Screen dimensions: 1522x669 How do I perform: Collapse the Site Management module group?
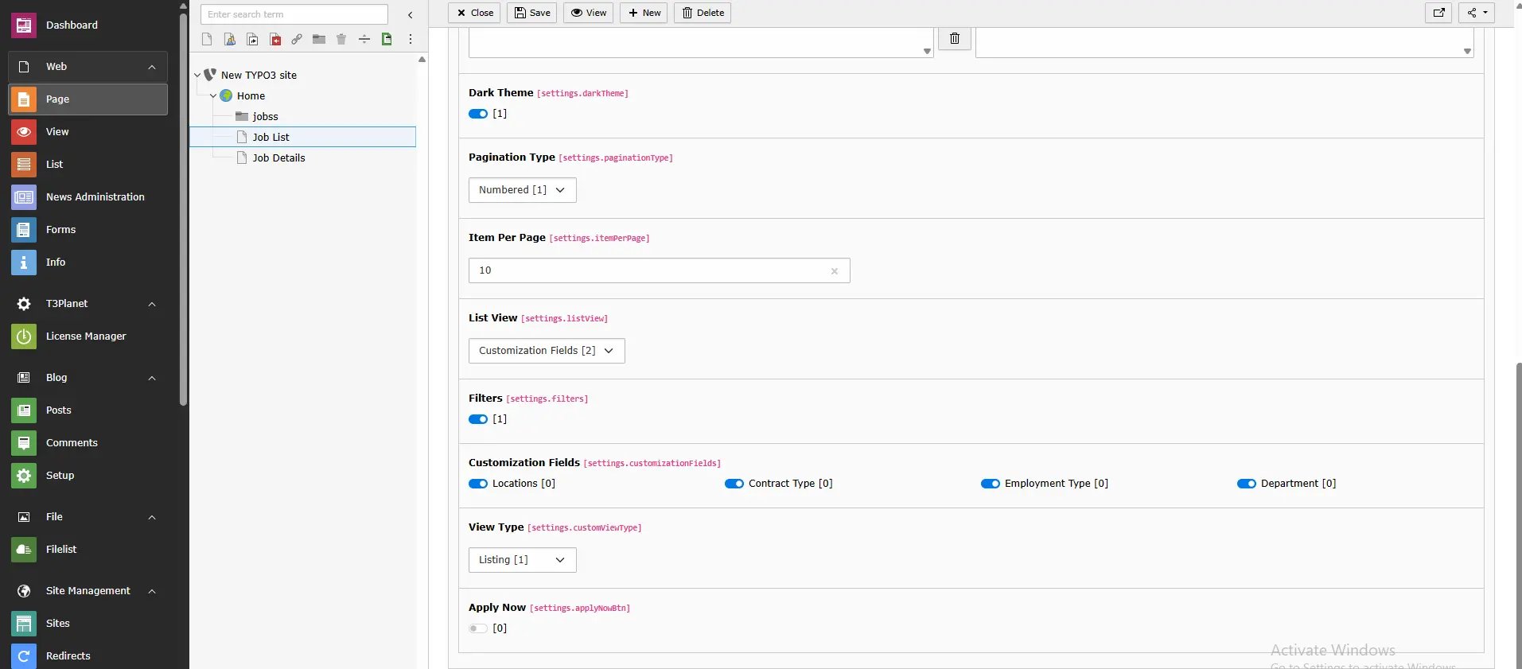point(152,591)
